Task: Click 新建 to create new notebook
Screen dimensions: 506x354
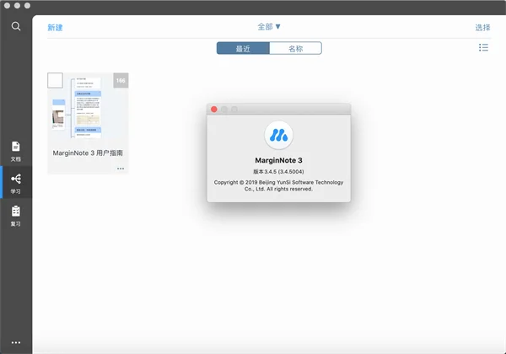Action: 55,28
